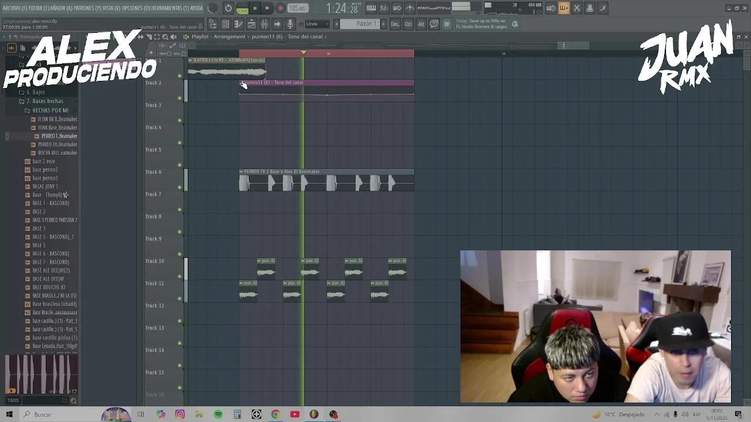Select base perreo2 in browser

coord(44,169)
